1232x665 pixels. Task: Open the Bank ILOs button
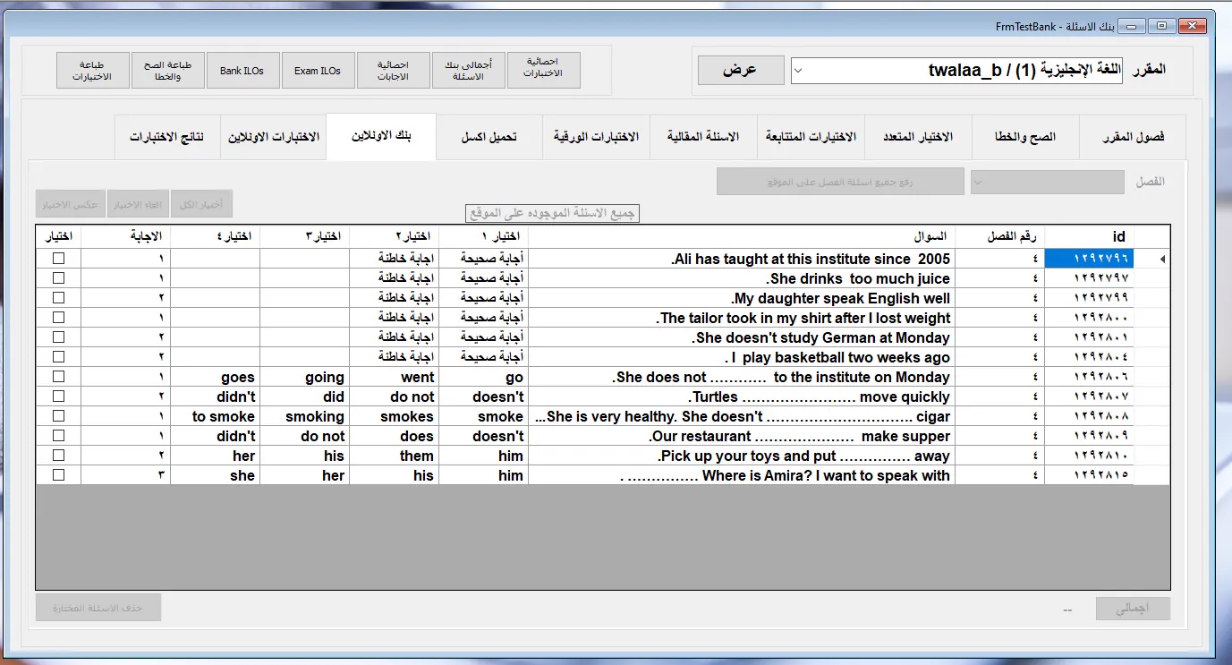pos(242,71)
